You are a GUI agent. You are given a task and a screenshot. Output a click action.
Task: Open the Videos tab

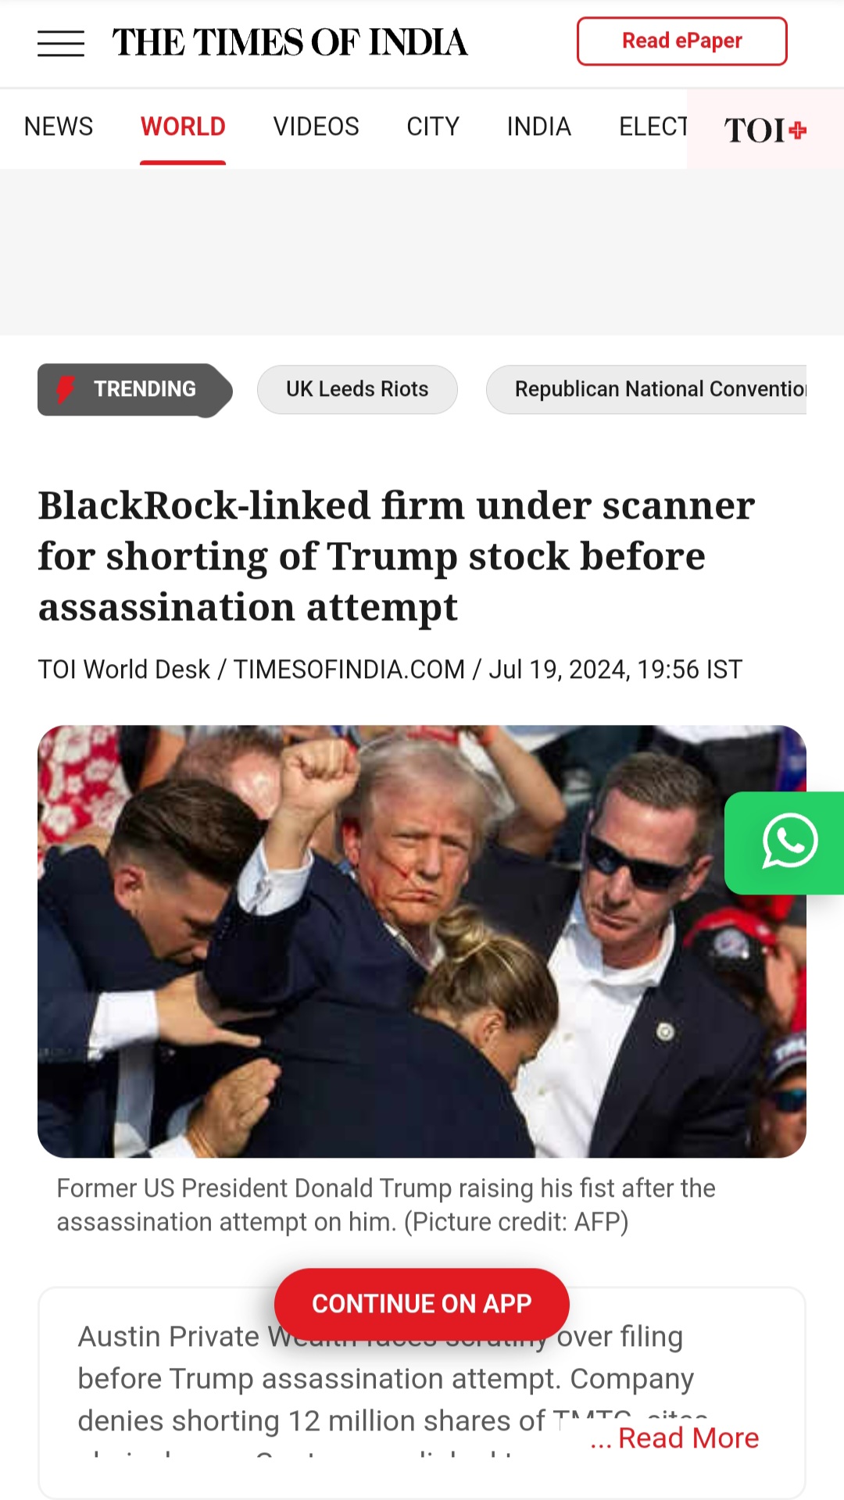316,127
